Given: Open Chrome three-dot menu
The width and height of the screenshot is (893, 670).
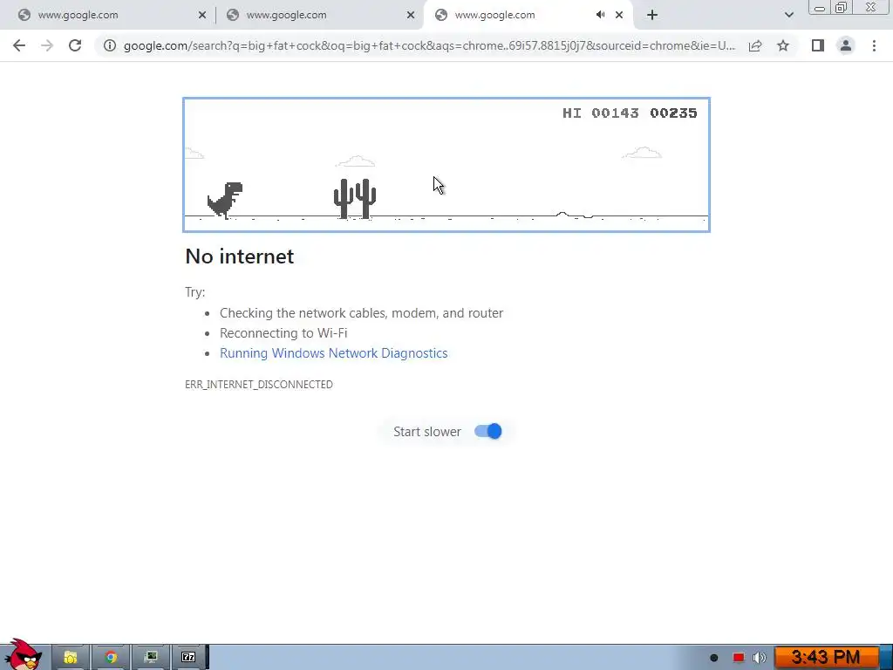Looking at the screenshot, I should (x=874, y=45).
